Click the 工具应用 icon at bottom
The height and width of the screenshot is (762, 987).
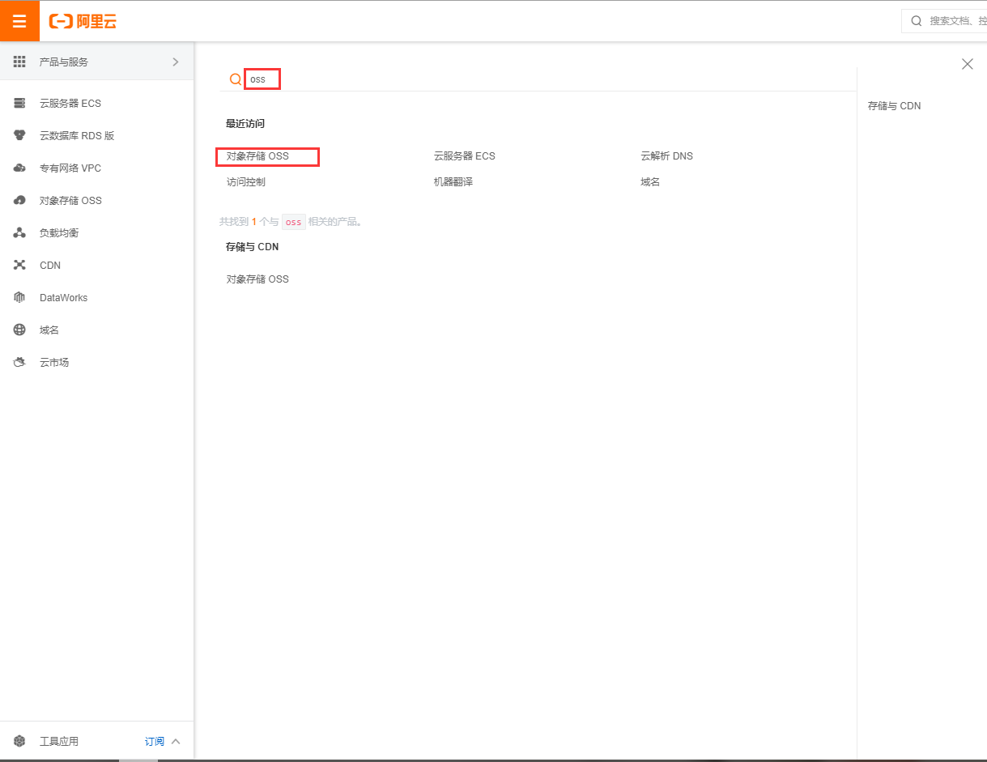click(x=19, y=740)
